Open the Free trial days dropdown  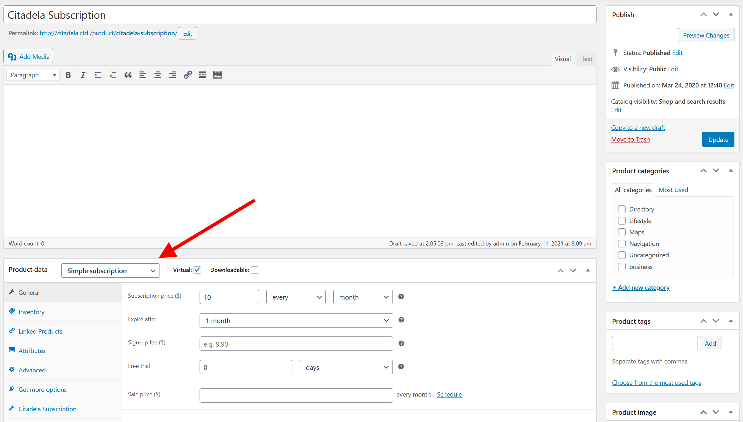346,367
